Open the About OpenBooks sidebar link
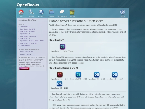This screenshot has height=109, width=145. coord(26,52)
